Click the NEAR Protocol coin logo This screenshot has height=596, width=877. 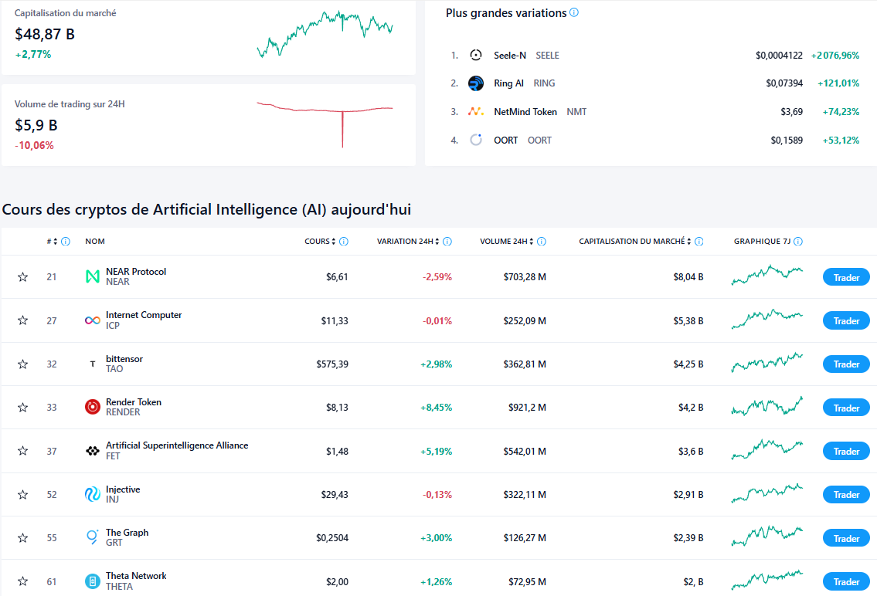coord(93,276)
